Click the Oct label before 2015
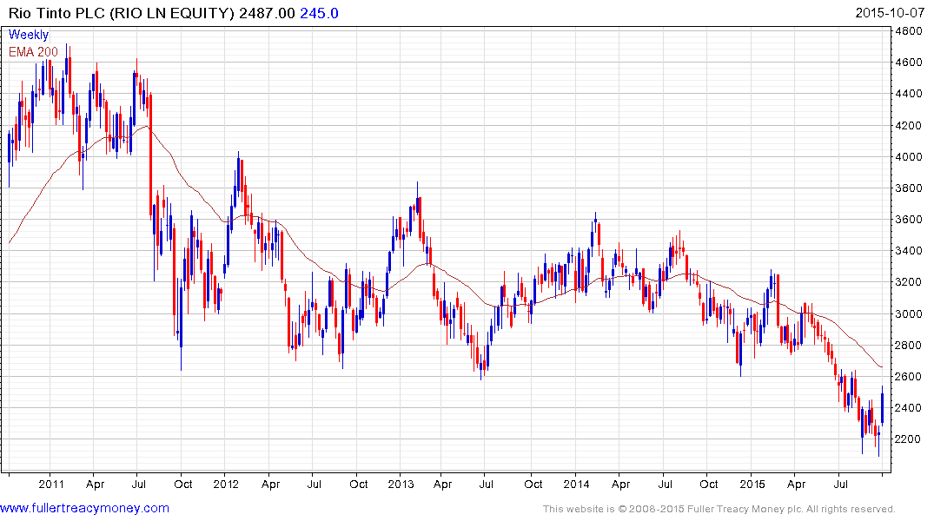Image resolution: width=934 pixels, height=521 pixels. tap(709, 484)
